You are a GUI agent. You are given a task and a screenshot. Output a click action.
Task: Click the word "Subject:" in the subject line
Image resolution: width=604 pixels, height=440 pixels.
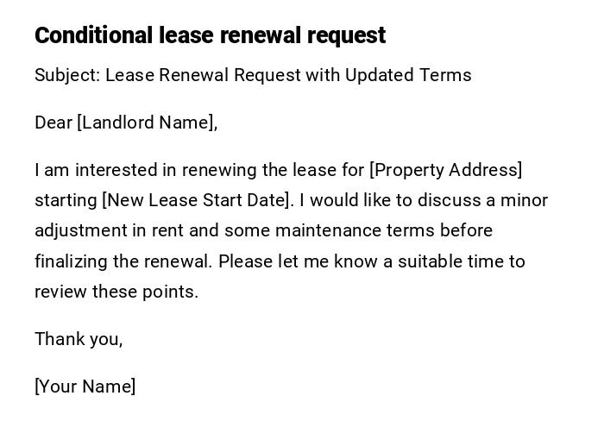click(67, 75)
